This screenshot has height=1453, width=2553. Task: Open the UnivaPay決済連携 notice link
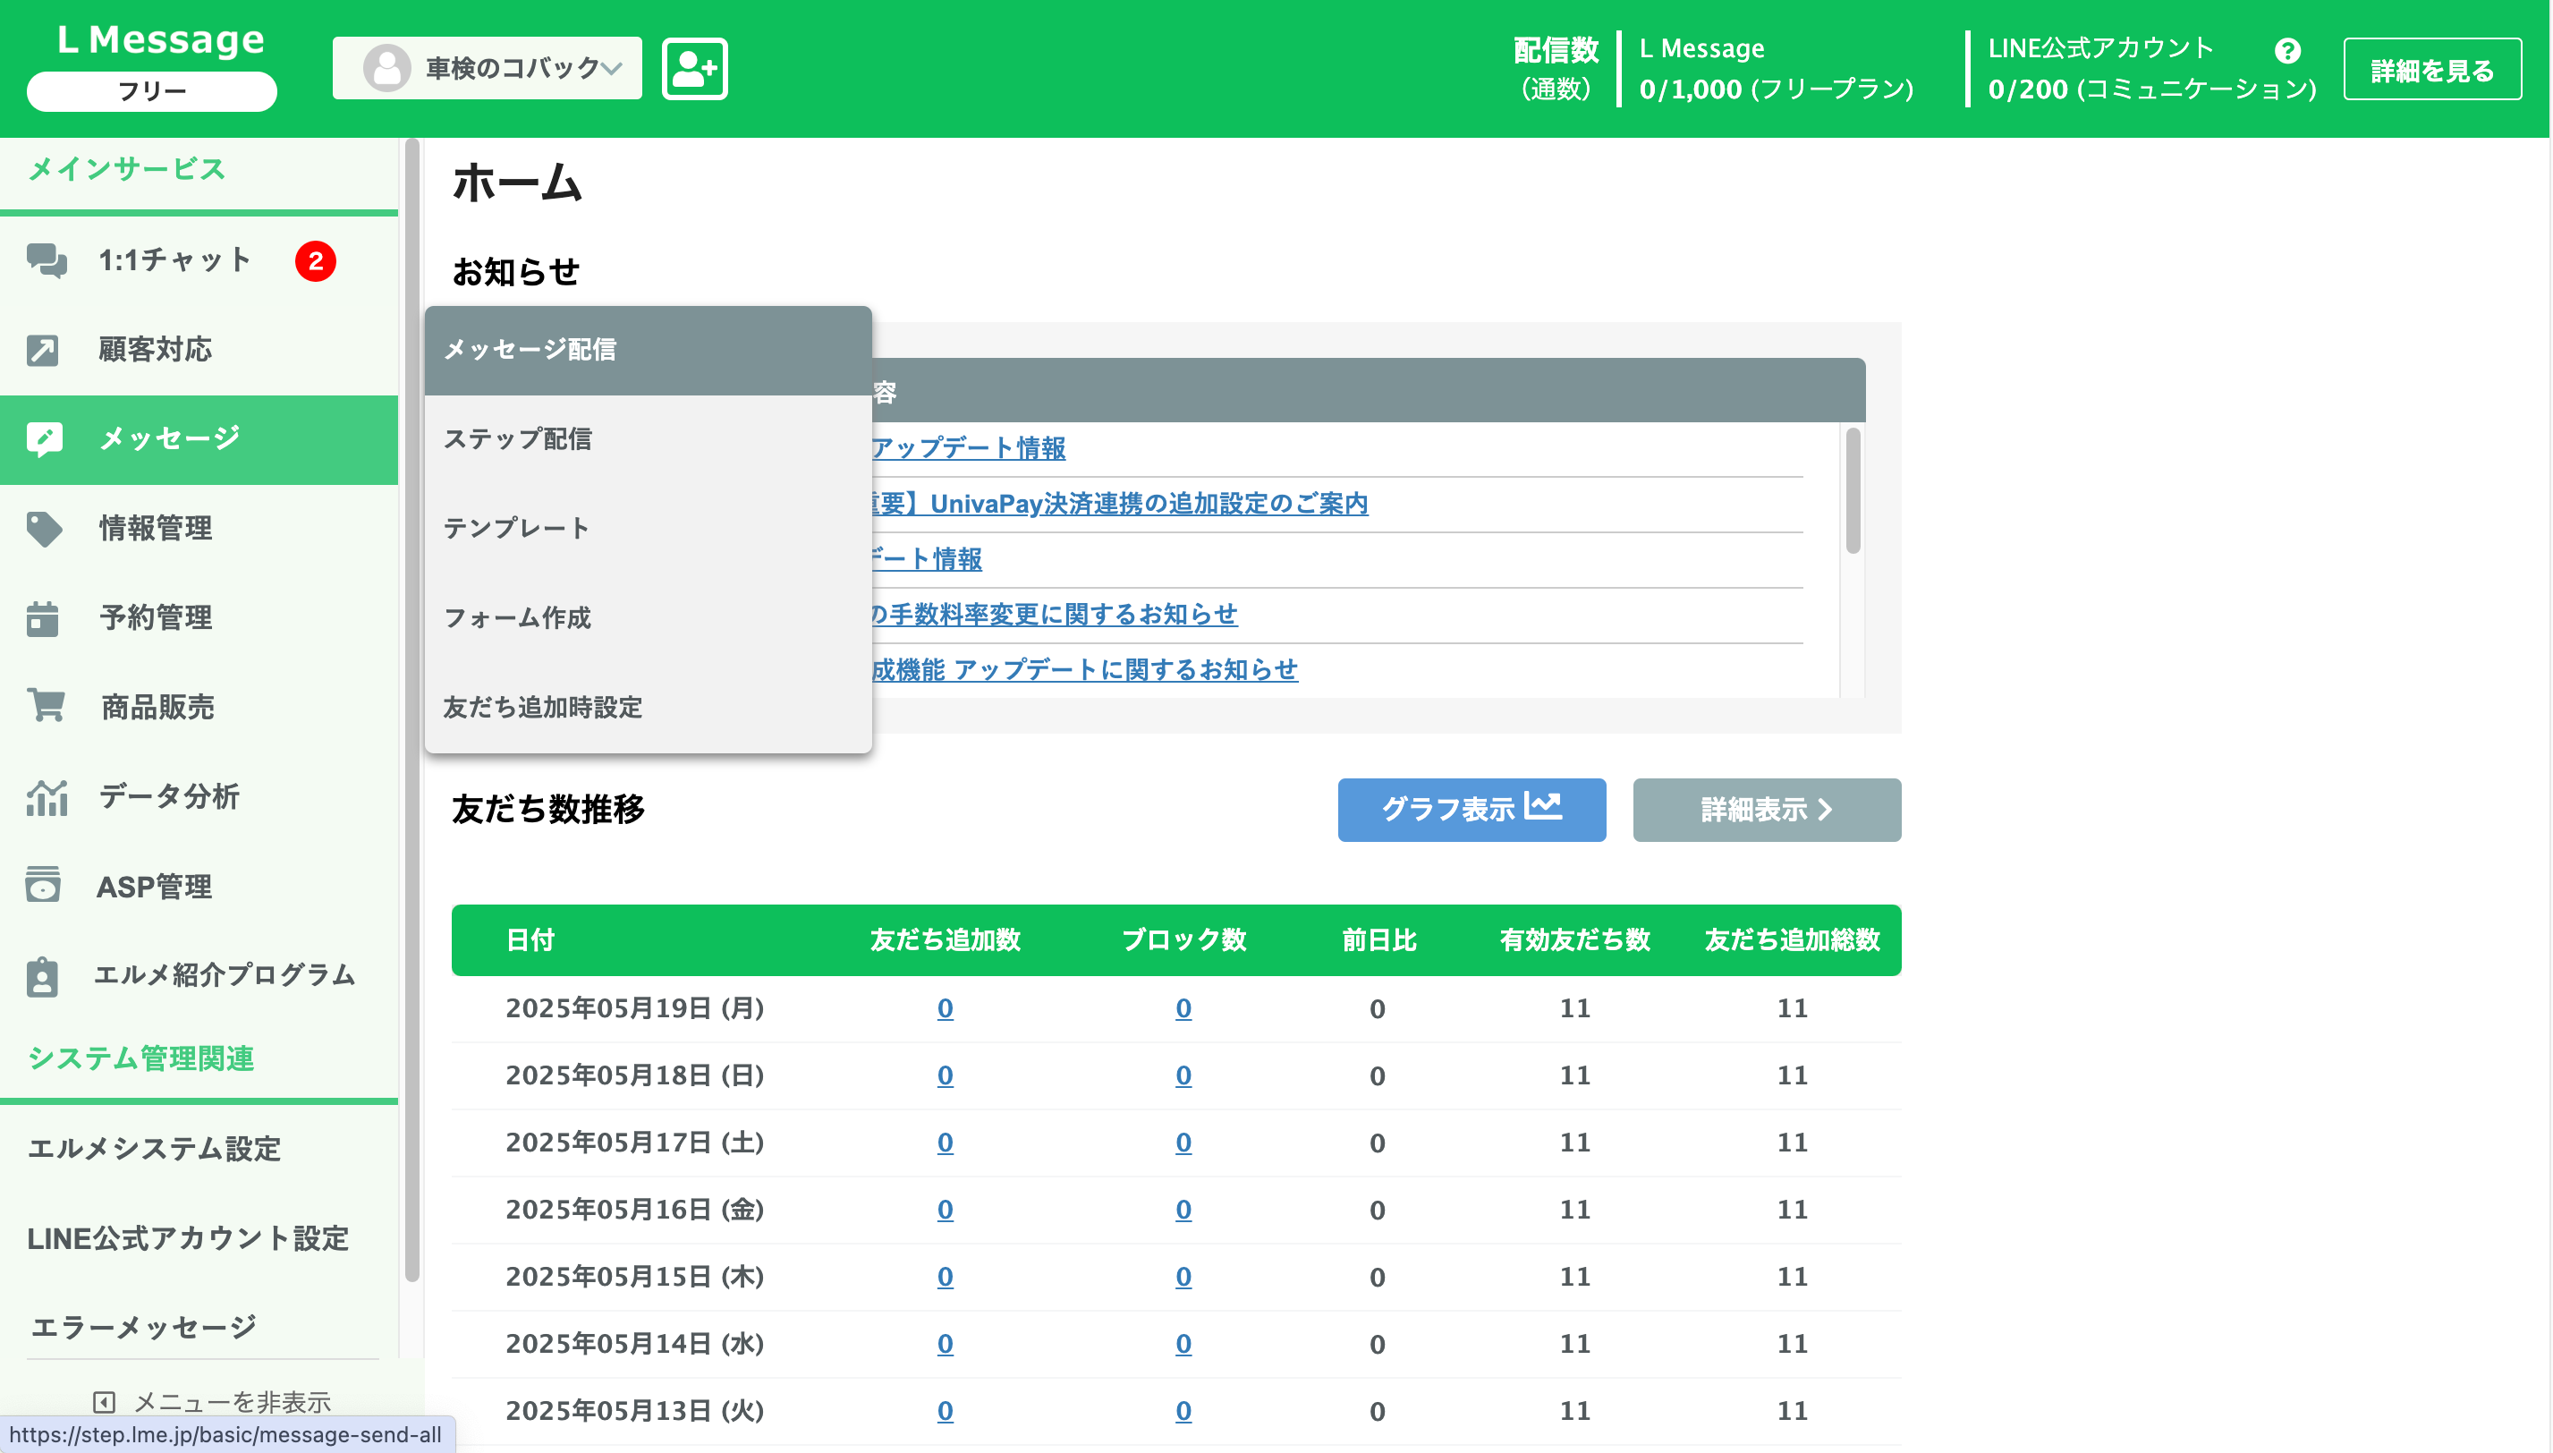point(1119,504)
